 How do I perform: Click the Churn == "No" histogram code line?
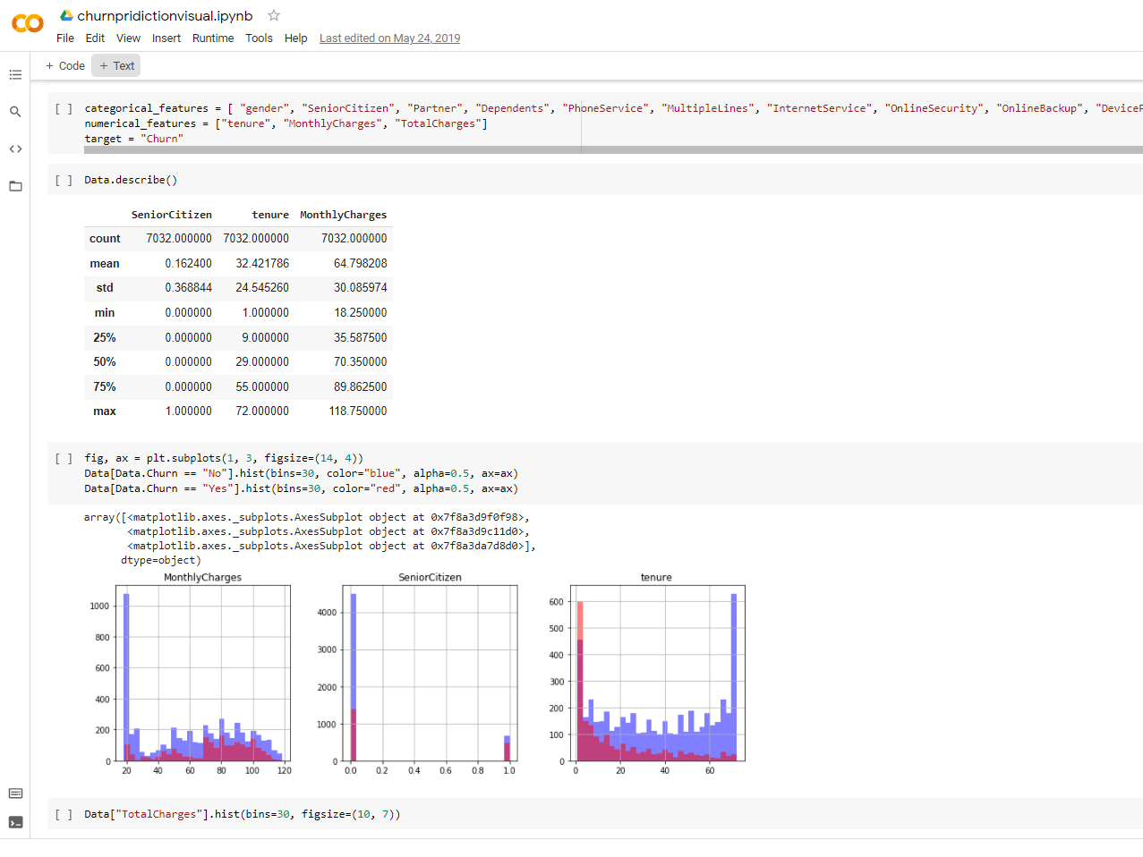pyautogui.click(x=301, y=473)
